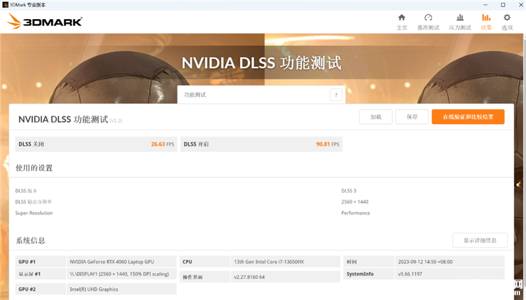Image resolution: width=526 pixels, height=300 pixels.
Task: Click the v2.27.8160 64 version value
Action: (249, 277)
